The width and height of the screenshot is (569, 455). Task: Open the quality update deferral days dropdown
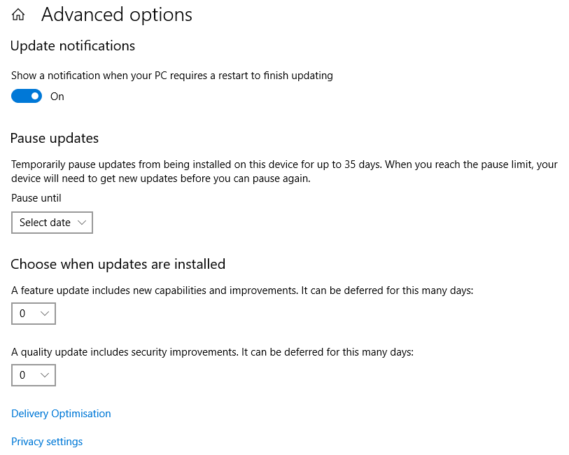point(34,375)
